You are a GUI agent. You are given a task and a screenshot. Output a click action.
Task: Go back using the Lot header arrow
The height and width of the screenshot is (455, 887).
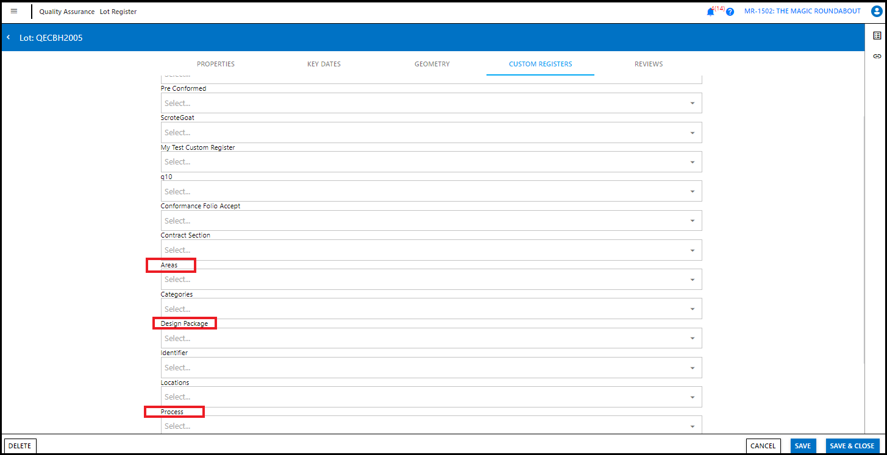coord(9,38)
